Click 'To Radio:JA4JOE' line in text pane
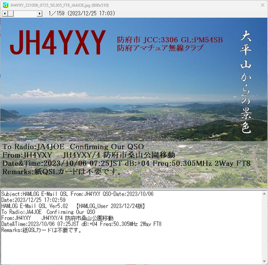Viewport: 268px width, 265px height. 48,212
